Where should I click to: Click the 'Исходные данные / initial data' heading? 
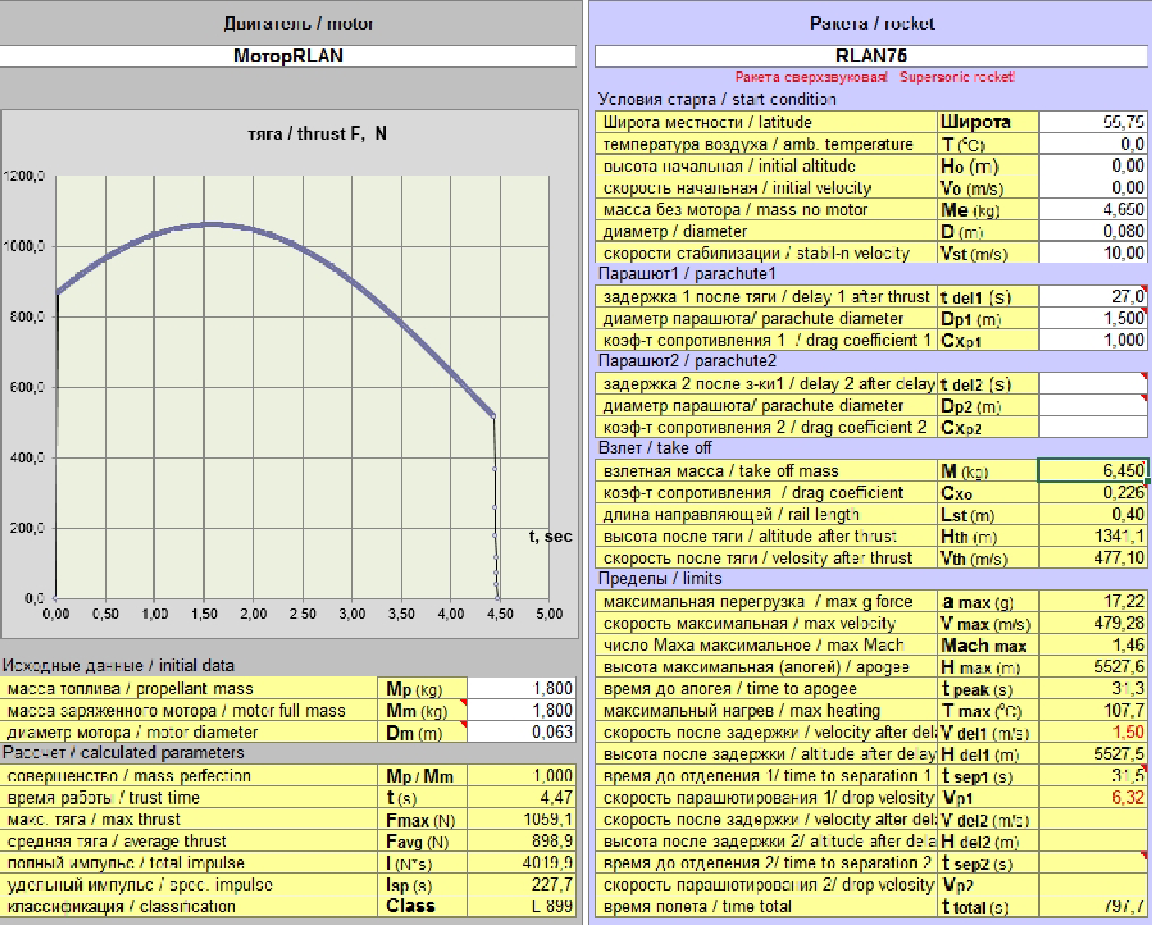118,666
